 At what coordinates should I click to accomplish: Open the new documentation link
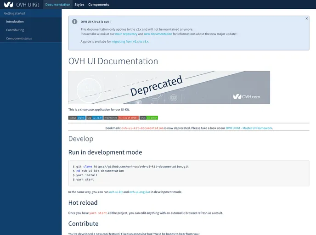tap(158, 34)
